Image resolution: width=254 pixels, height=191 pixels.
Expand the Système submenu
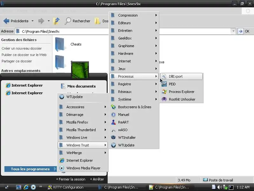134,99
